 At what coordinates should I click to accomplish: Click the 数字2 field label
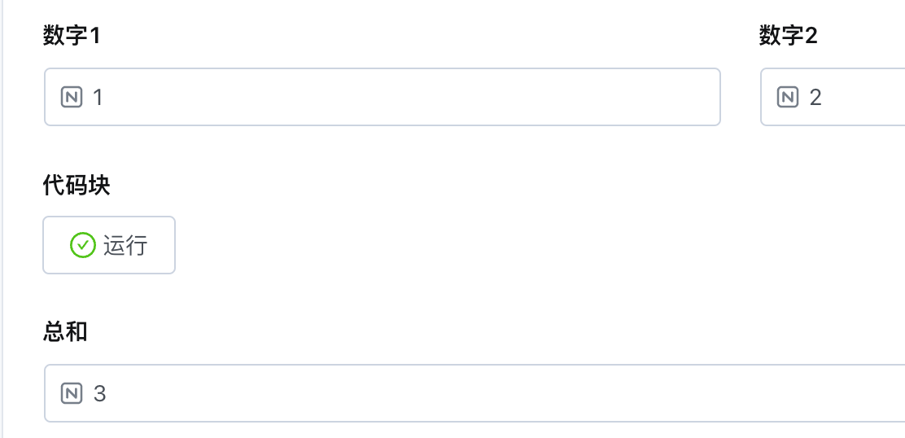[788, 36]
